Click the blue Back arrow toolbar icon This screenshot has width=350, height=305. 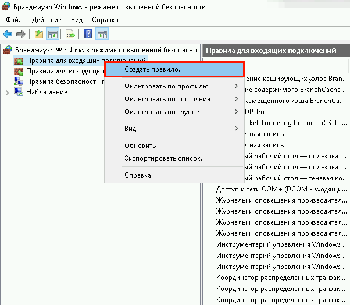[x=8, y=34]
